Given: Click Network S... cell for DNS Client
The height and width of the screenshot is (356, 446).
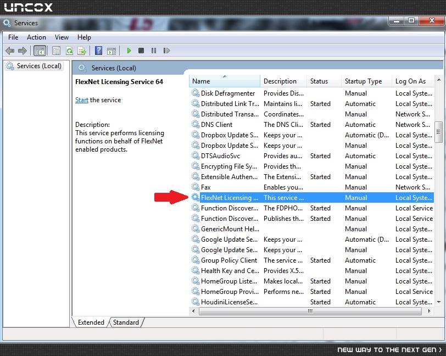Looking at the screenshot, I should [x=412, y=124].
